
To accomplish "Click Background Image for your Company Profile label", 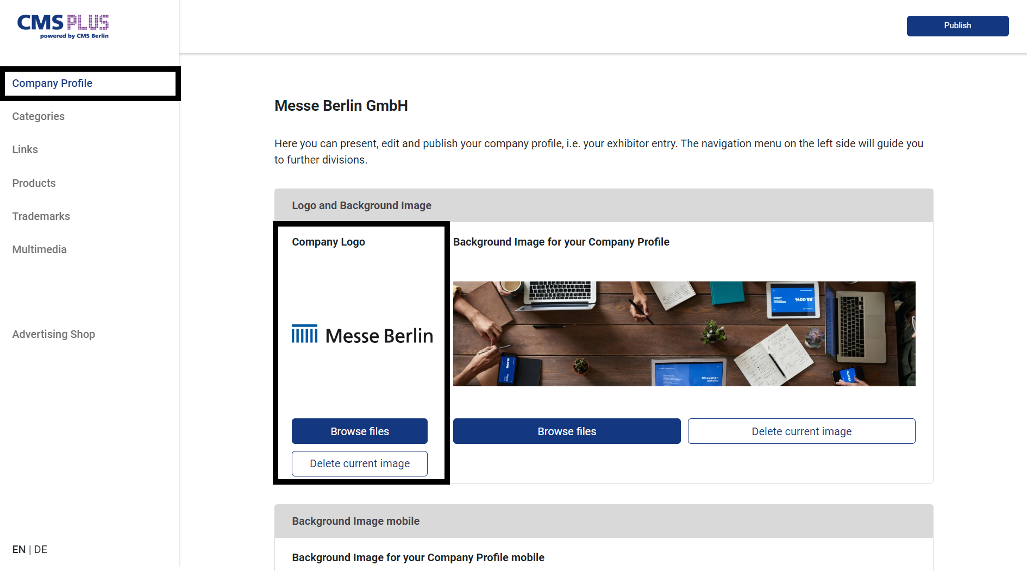I will pyautogui.click(x=561, y=242).
